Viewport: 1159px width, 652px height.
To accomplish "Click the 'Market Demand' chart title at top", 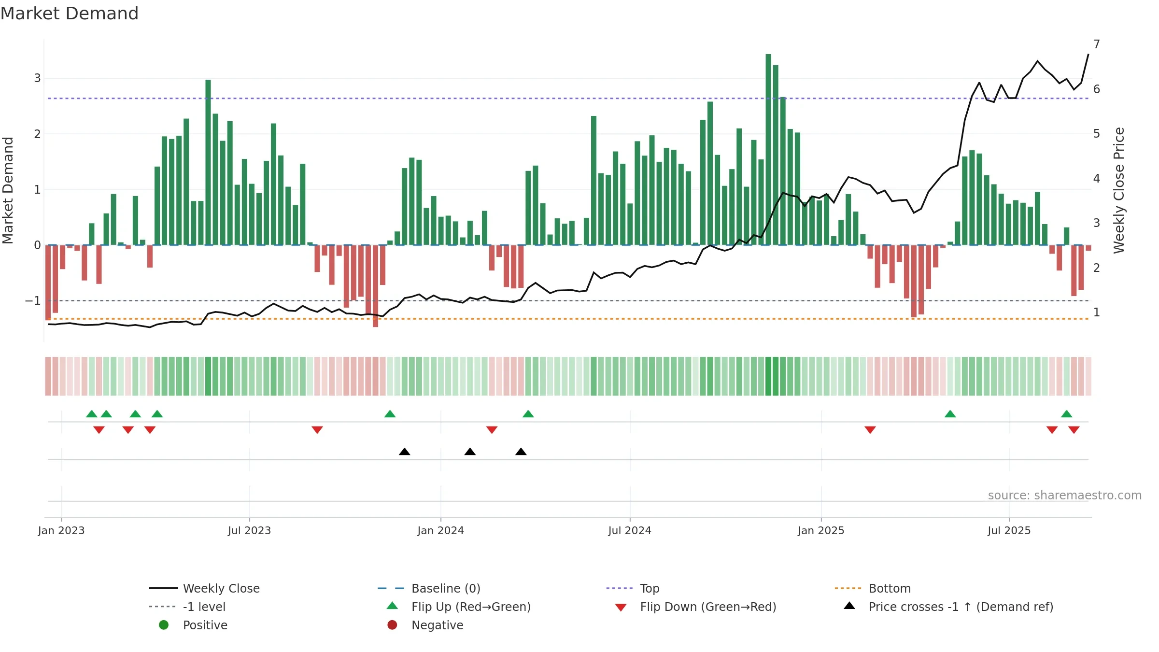I will pos(70,14).
